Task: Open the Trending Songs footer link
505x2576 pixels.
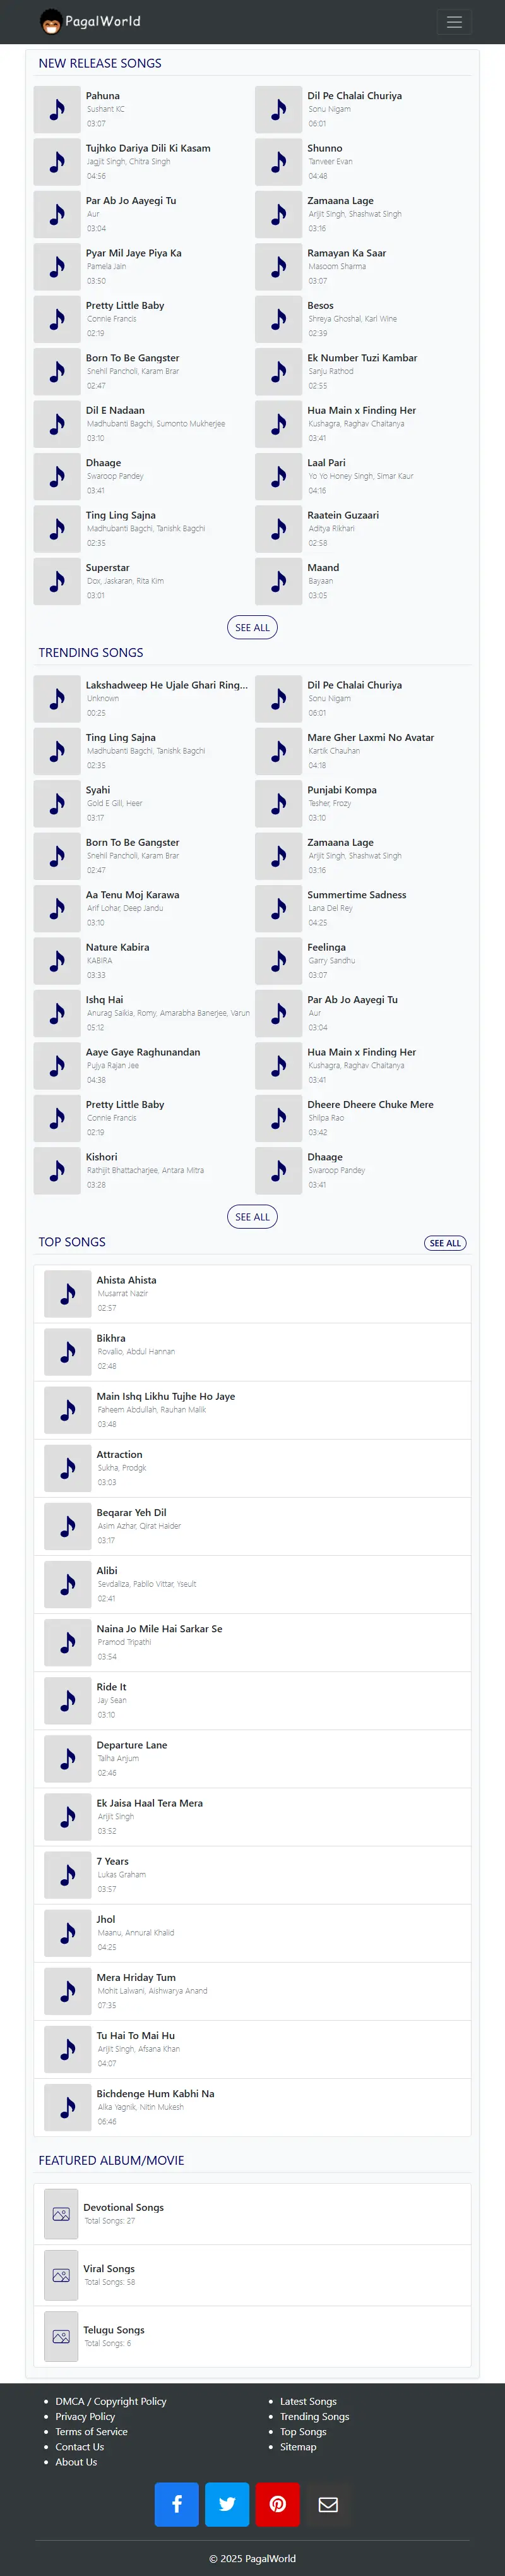Action: tap(314, 2416)
